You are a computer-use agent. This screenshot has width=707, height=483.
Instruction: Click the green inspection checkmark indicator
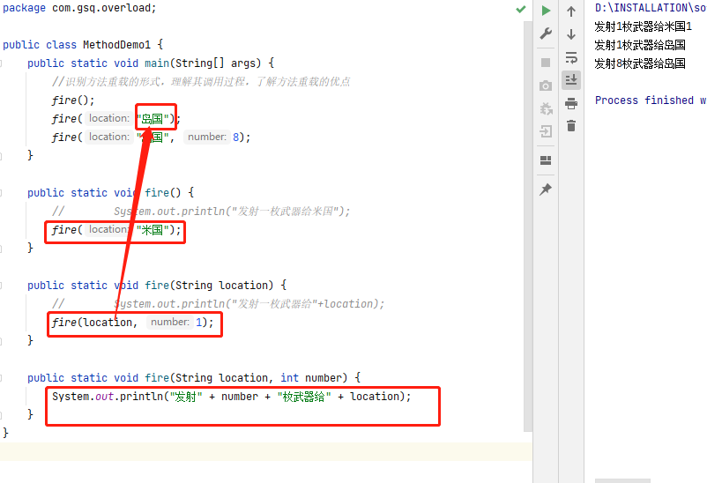coord(521,9)
